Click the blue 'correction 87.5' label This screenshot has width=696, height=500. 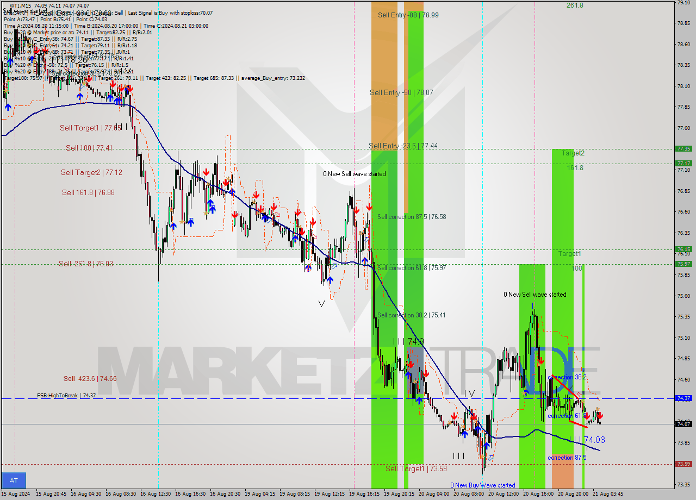coord(567,458)
